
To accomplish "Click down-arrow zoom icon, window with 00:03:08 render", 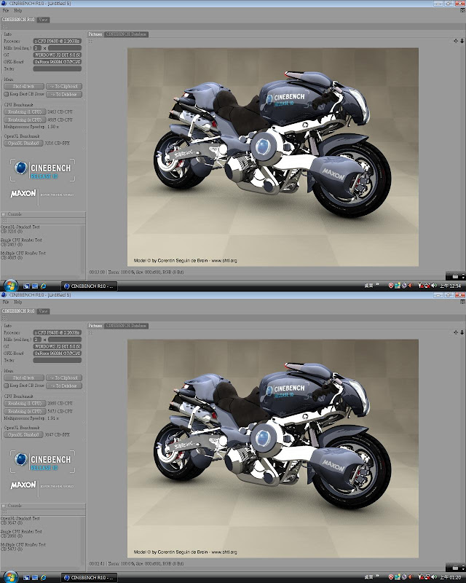I will pos(462,41).
